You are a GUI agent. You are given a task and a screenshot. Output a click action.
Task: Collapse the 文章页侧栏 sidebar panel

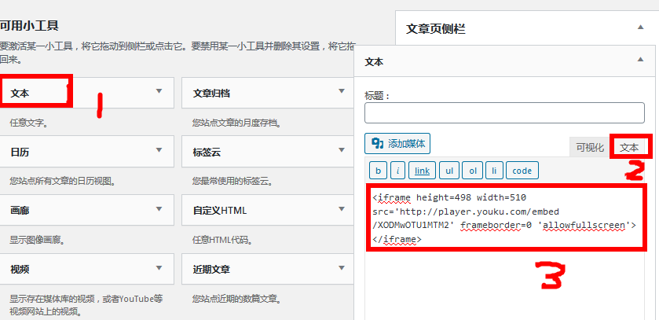[639, 28]
